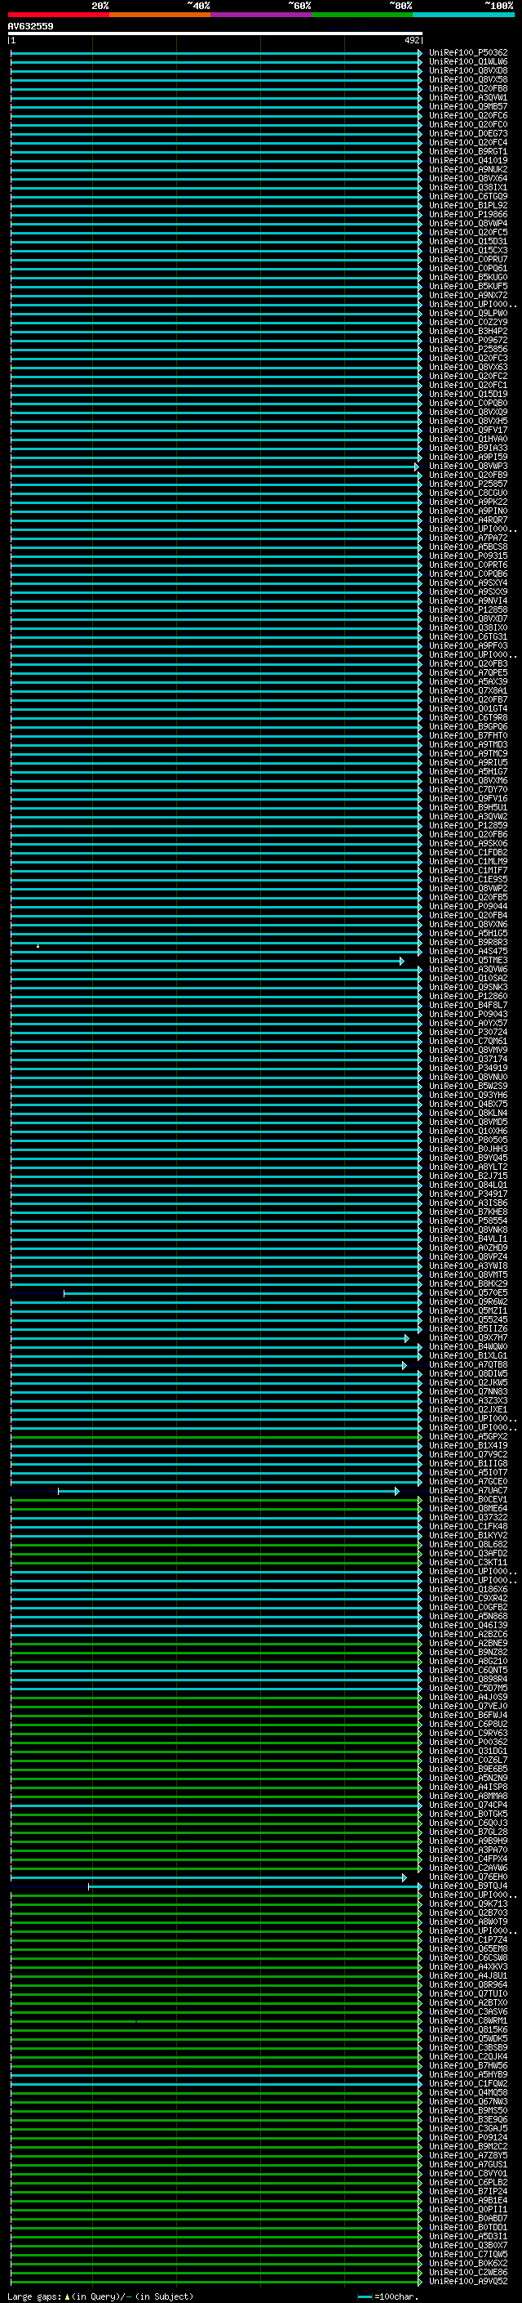Select hit label UniRef100_B9R8R3
The width and height of the screenshot is (522, 2303).
468,942
